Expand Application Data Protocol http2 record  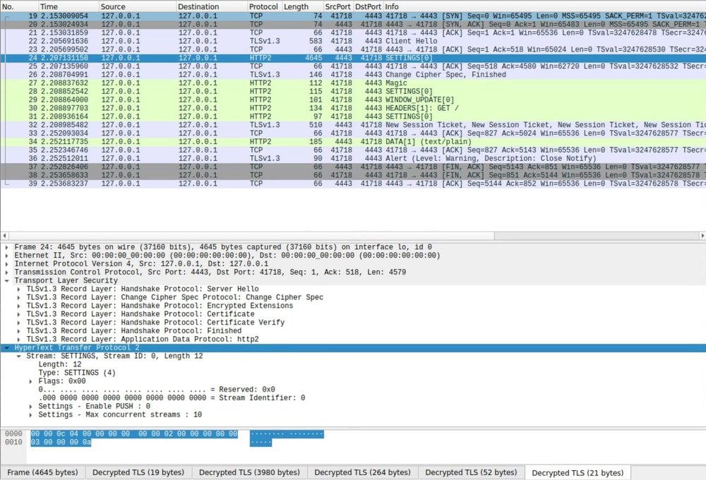[x=19, y=340]
